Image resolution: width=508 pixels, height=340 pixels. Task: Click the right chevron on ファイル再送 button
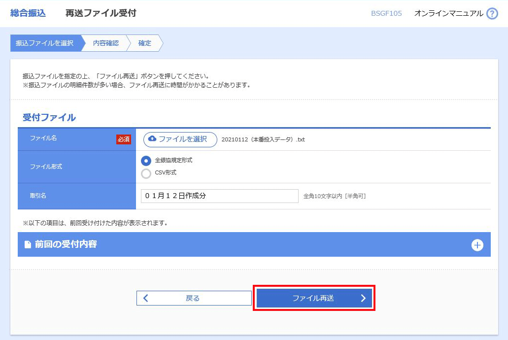363,298
